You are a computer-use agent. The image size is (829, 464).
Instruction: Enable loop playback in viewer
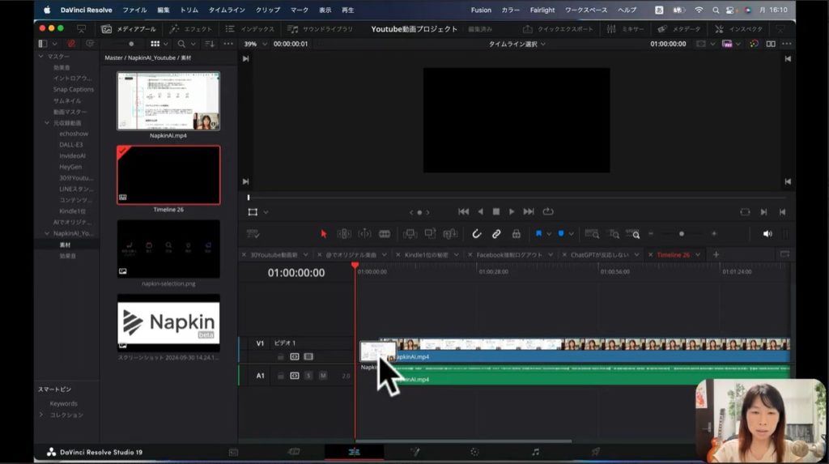pyautogui.click(x=548, y=211)
